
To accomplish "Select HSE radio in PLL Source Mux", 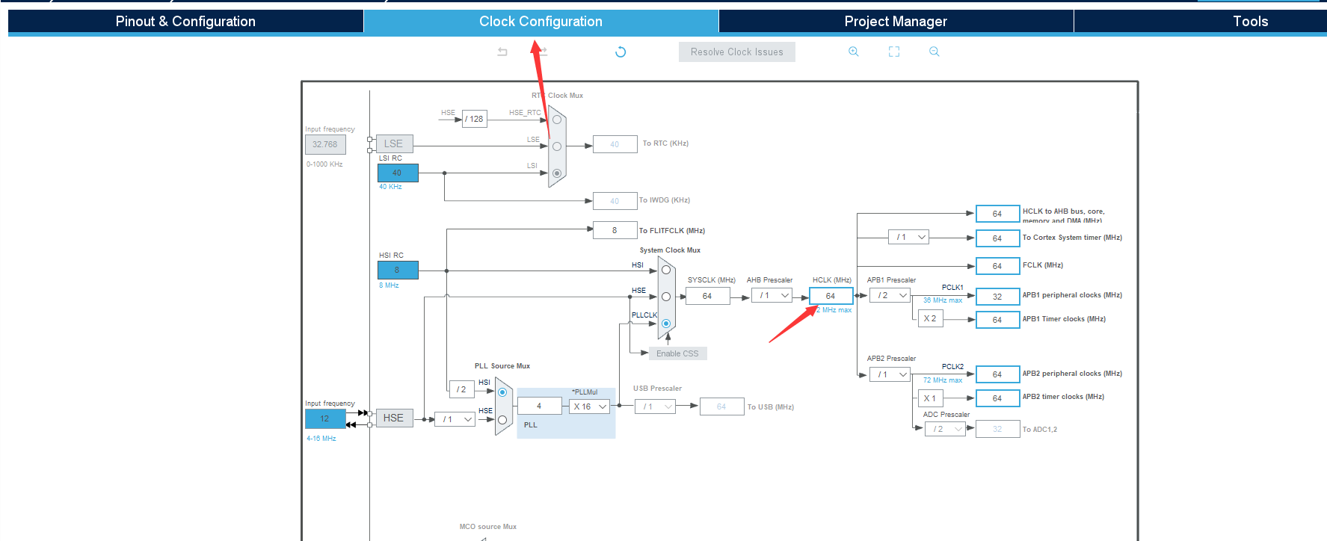I will [x=502, y=420].
